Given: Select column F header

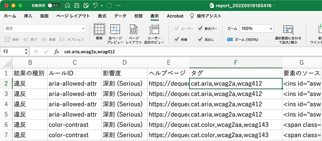Looking at the screenshot, I should (x=236, y=63).
